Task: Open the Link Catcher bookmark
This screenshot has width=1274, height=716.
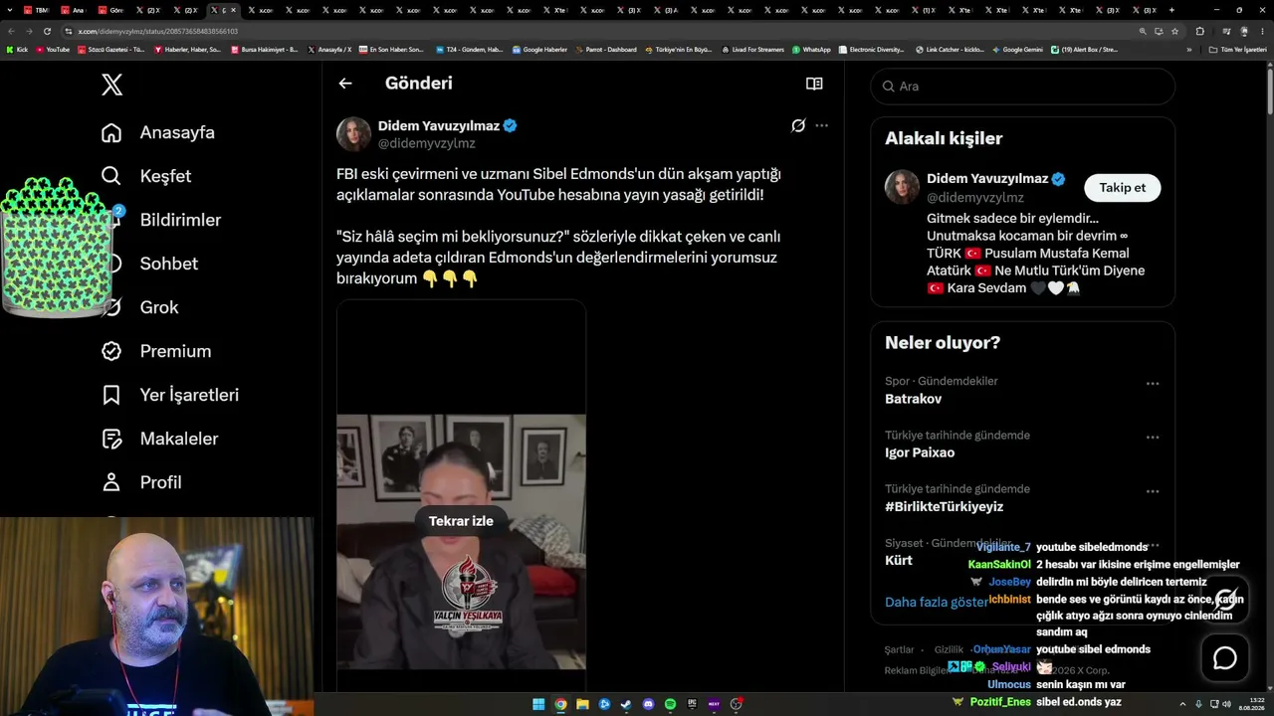Action: point(950,50)
